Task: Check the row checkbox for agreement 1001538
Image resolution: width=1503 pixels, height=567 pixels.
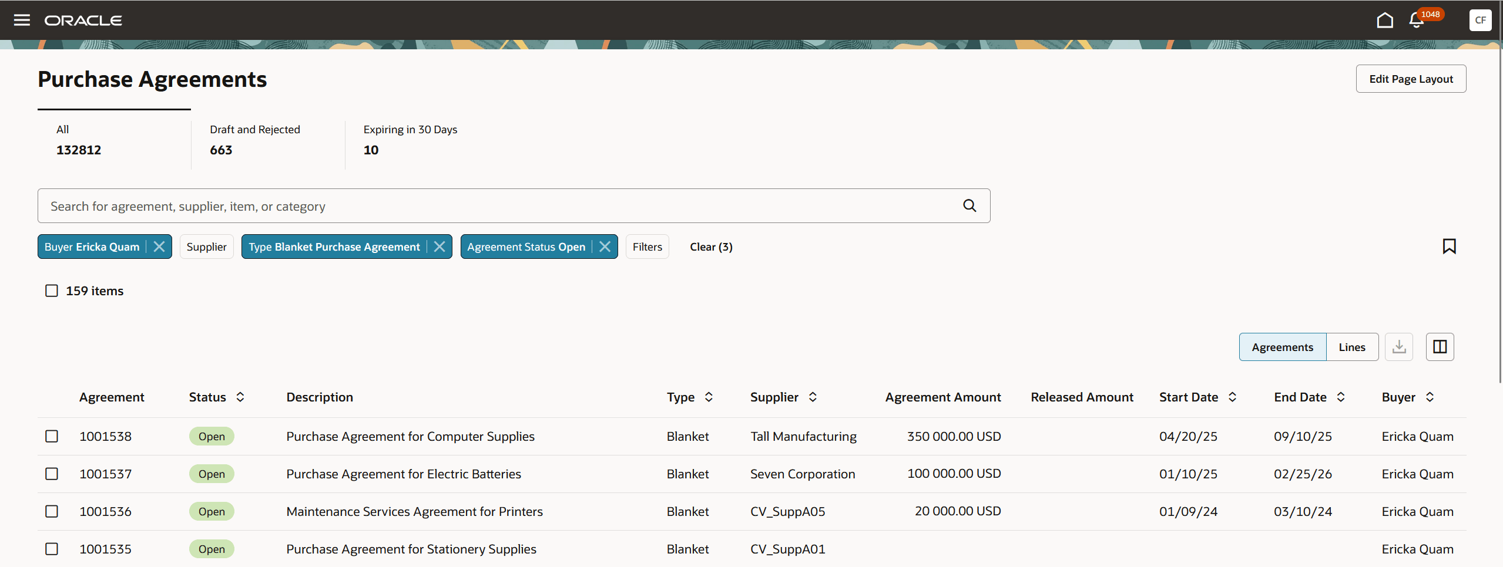Action: pos(52,436)
